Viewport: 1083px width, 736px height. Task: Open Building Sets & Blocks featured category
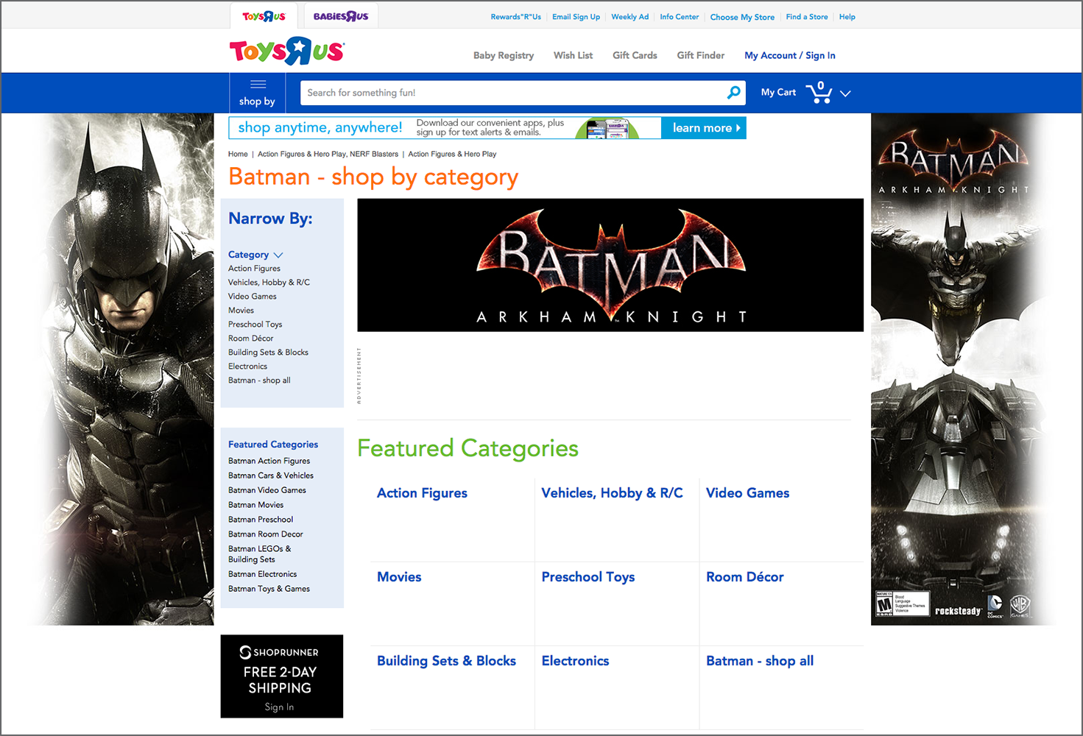446,661
